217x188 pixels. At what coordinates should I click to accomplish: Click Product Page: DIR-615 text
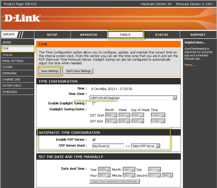click(20, 4)
